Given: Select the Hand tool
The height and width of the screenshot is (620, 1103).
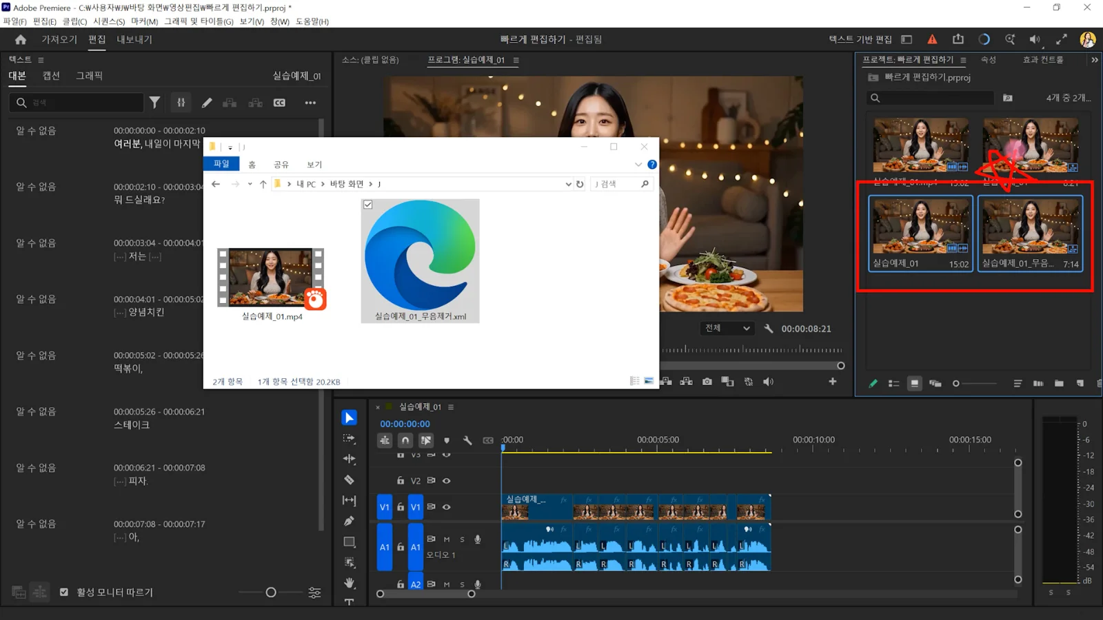Looking at the screenshot, I should click(x=350, y=583).
